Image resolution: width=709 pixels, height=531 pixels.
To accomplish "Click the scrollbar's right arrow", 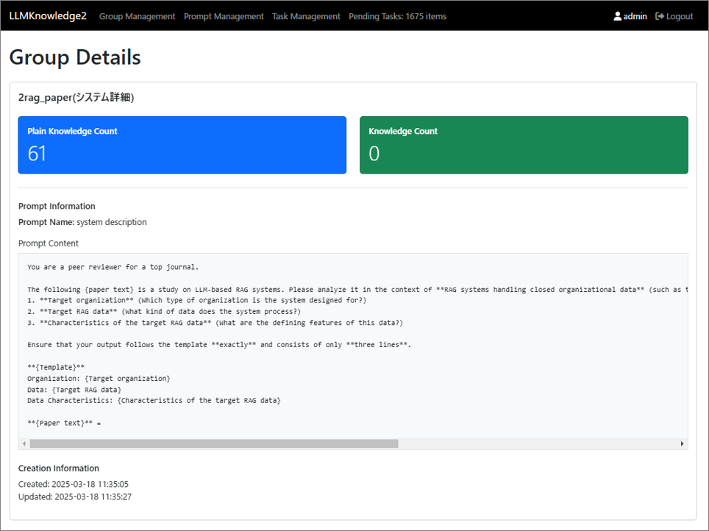I will (682, 443).
